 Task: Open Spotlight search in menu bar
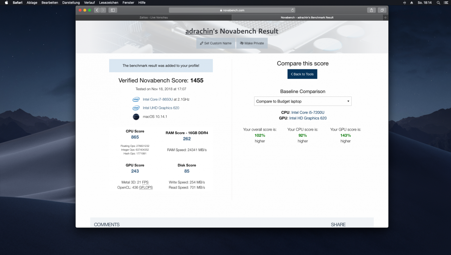point(438,2)
